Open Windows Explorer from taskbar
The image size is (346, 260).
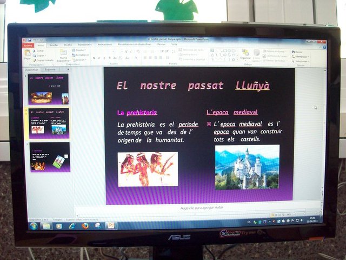pyautogui.click(x=46, y=226)
